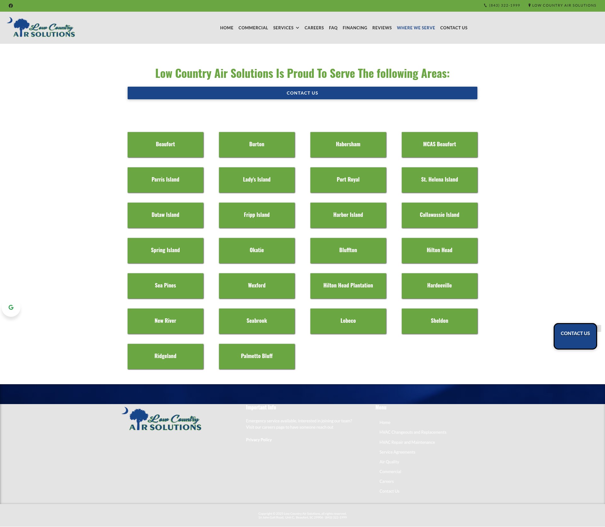Screen dimensions: 605x527
Task: Open the Burton area page
Action: point(257,145)
